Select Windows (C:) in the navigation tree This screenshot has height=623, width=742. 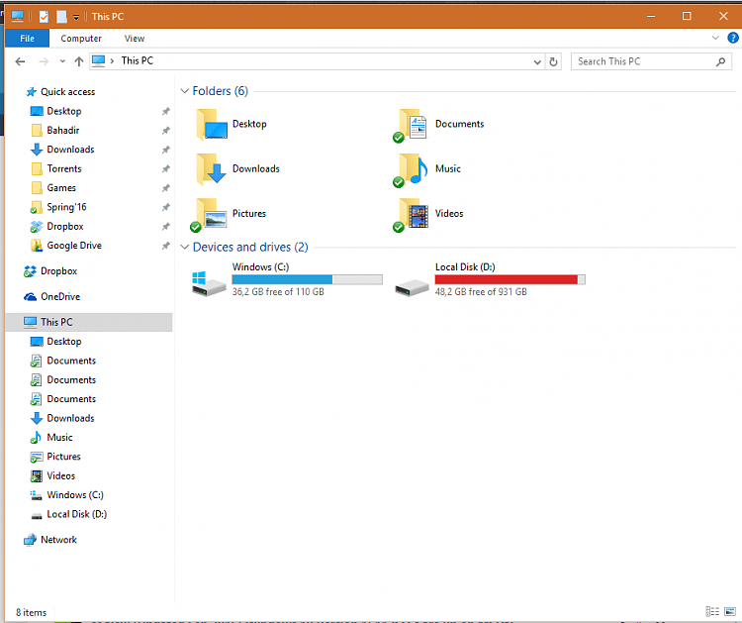tap(66, 495)
